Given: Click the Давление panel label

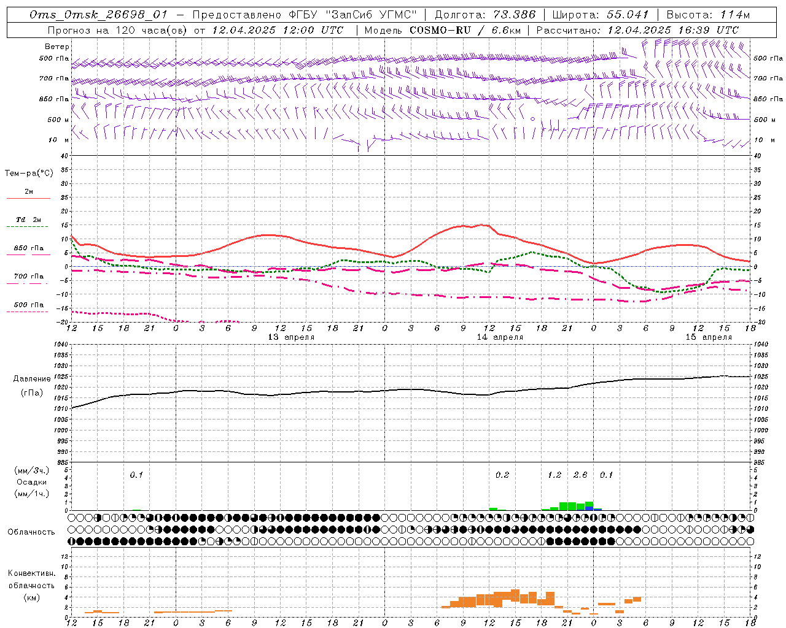Looking at the screenshot, I should (32, 379).
